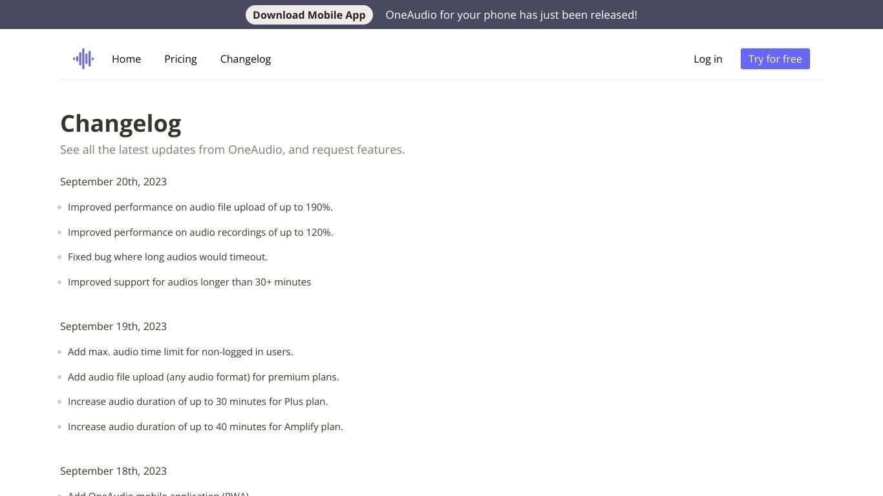Click the Try for free button
This screenshot has height=496, width=883.
(775, 59)
